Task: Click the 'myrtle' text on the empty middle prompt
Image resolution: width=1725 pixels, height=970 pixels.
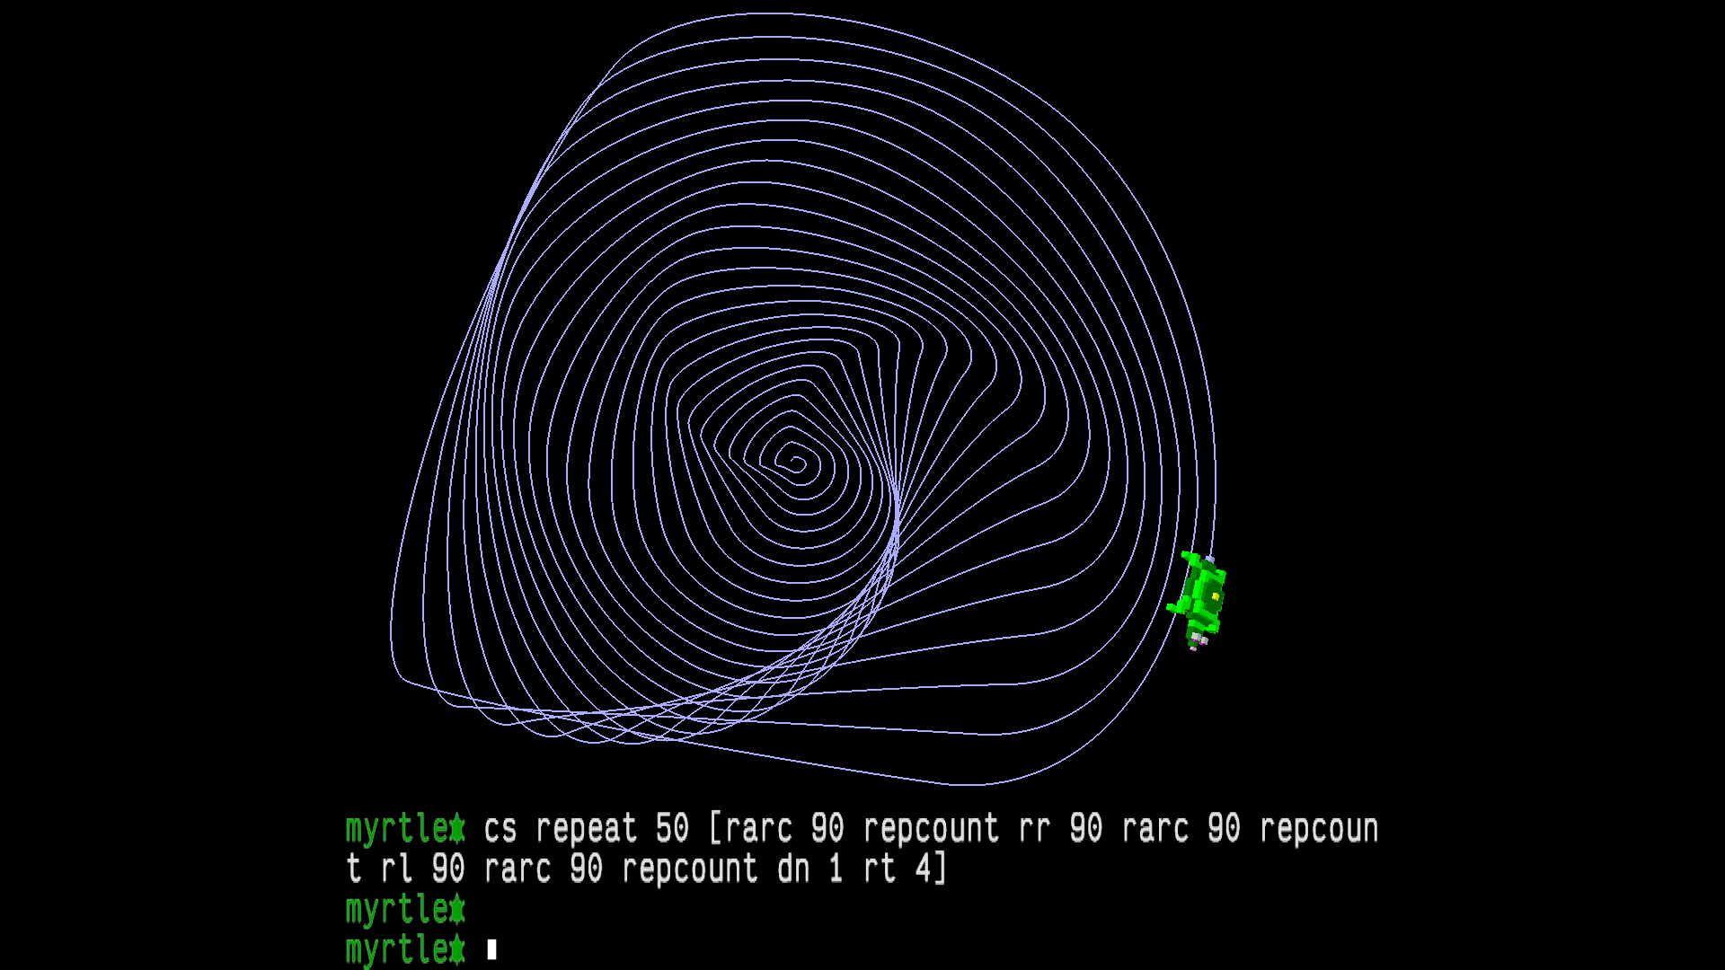Action: pos(397,910)
